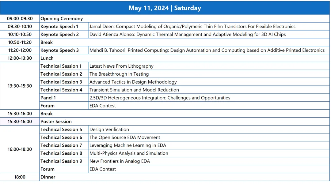The image size is (331, 184).
Task: Select the Opening Ceremony cell
Action: tap(62, 19)
